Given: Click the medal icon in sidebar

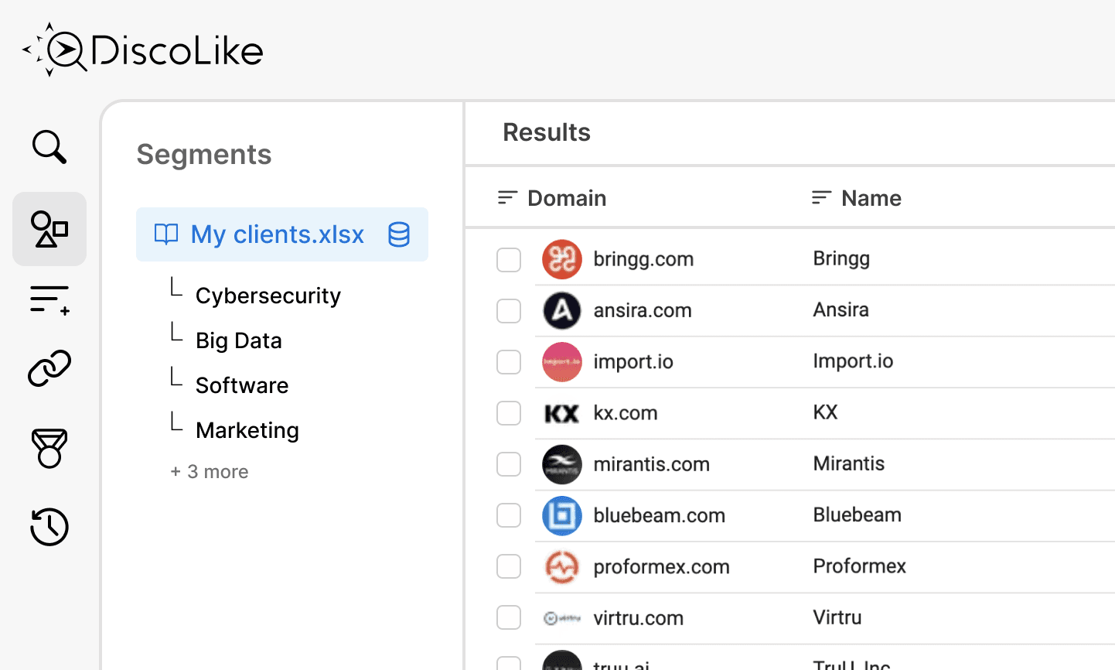Looking at the screenshot, I should (49, 448).
